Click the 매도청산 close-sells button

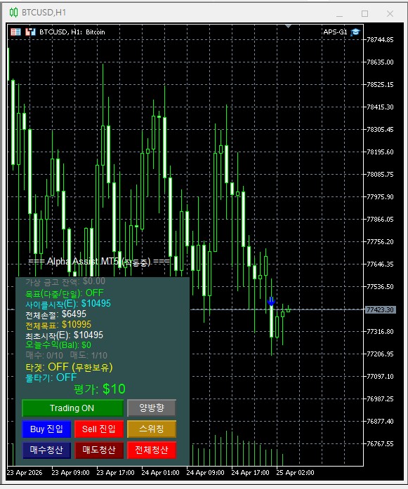[99, 450]
